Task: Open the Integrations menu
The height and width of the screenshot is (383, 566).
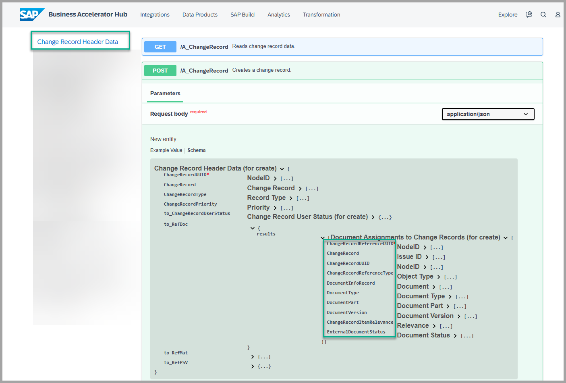Action: 155,15
